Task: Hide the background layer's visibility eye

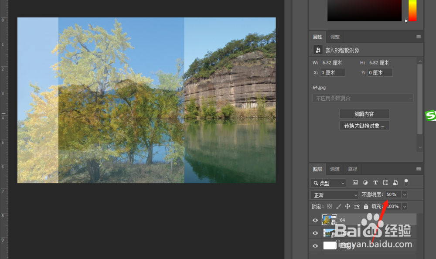Action: click(315, 246)
